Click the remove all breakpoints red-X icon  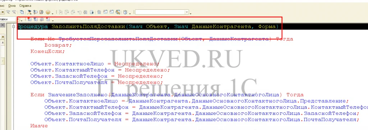48,19
